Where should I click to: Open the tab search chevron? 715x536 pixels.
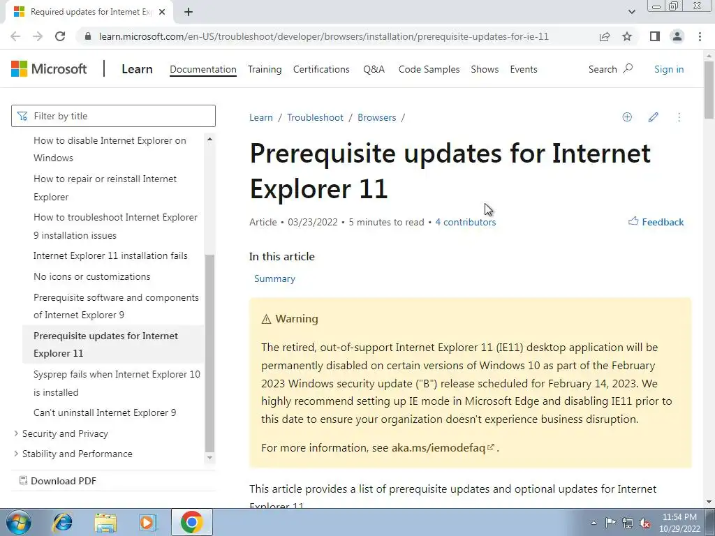pyautogui.click(x=631, y=12)
